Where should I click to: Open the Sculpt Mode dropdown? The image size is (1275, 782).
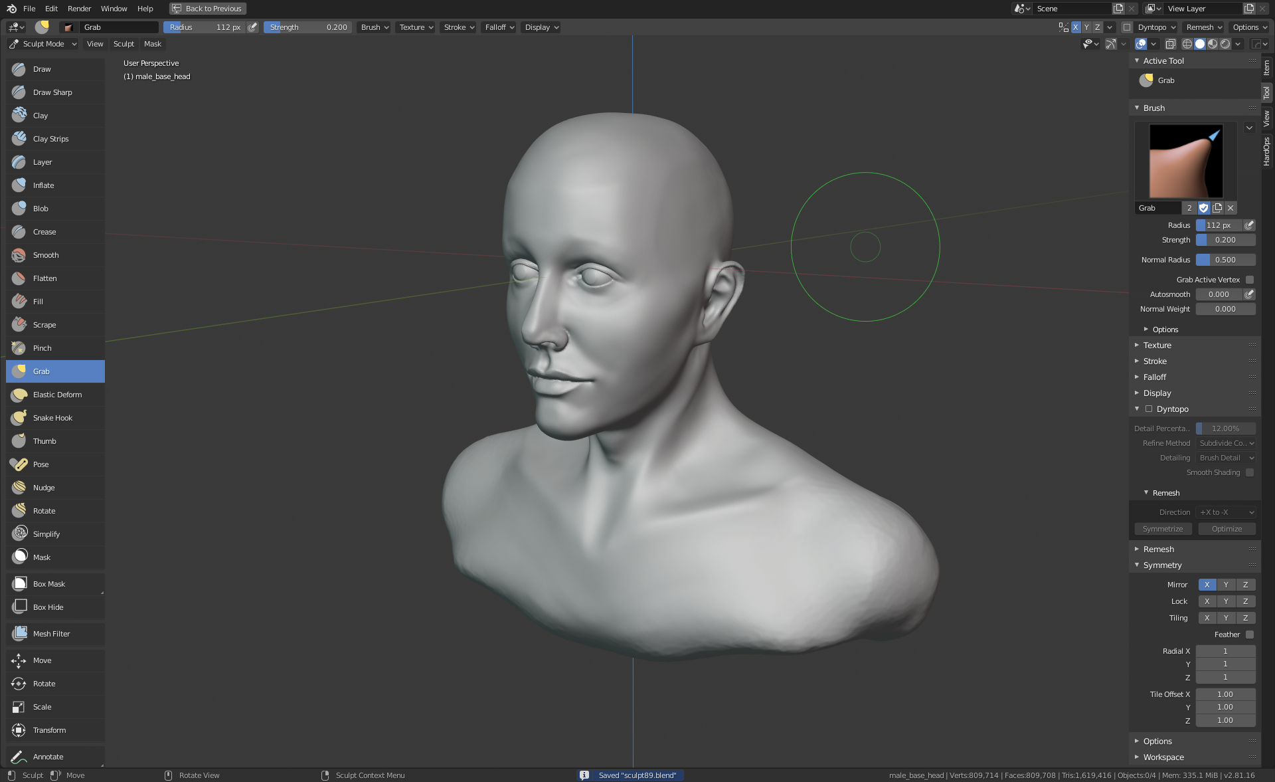click(43, 44)
